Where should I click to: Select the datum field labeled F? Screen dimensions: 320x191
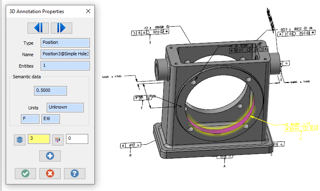click(30, 119)
